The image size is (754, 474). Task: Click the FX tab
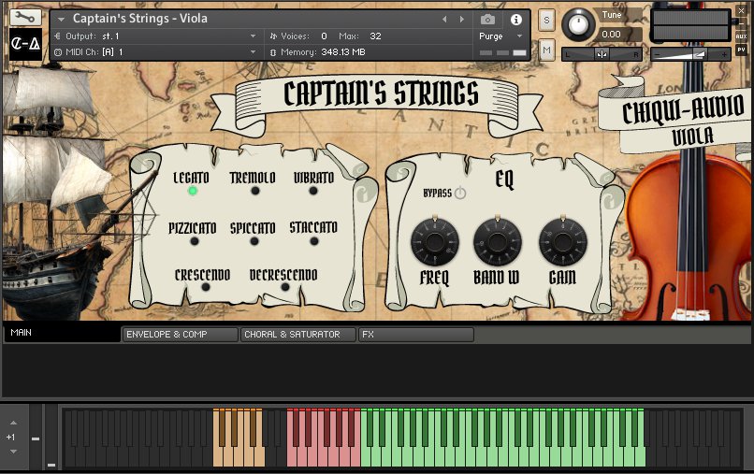coord(415,335)
